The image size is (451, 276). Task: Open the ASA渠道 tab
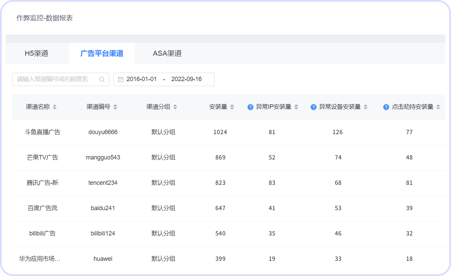(167, 53)
